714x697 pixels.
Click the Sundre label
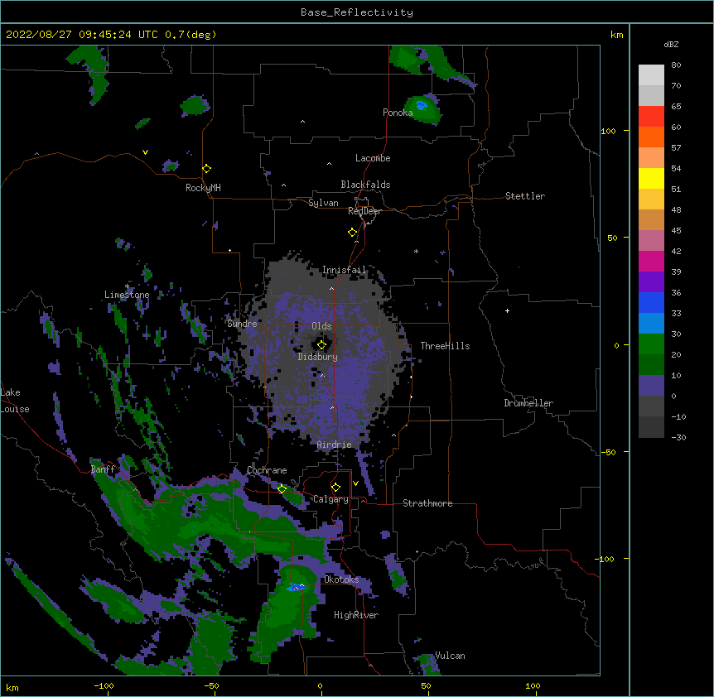[x=242, y=324]
